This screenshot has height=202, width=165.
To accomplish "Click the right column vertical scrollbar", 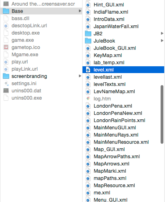I will pos(162,114).
